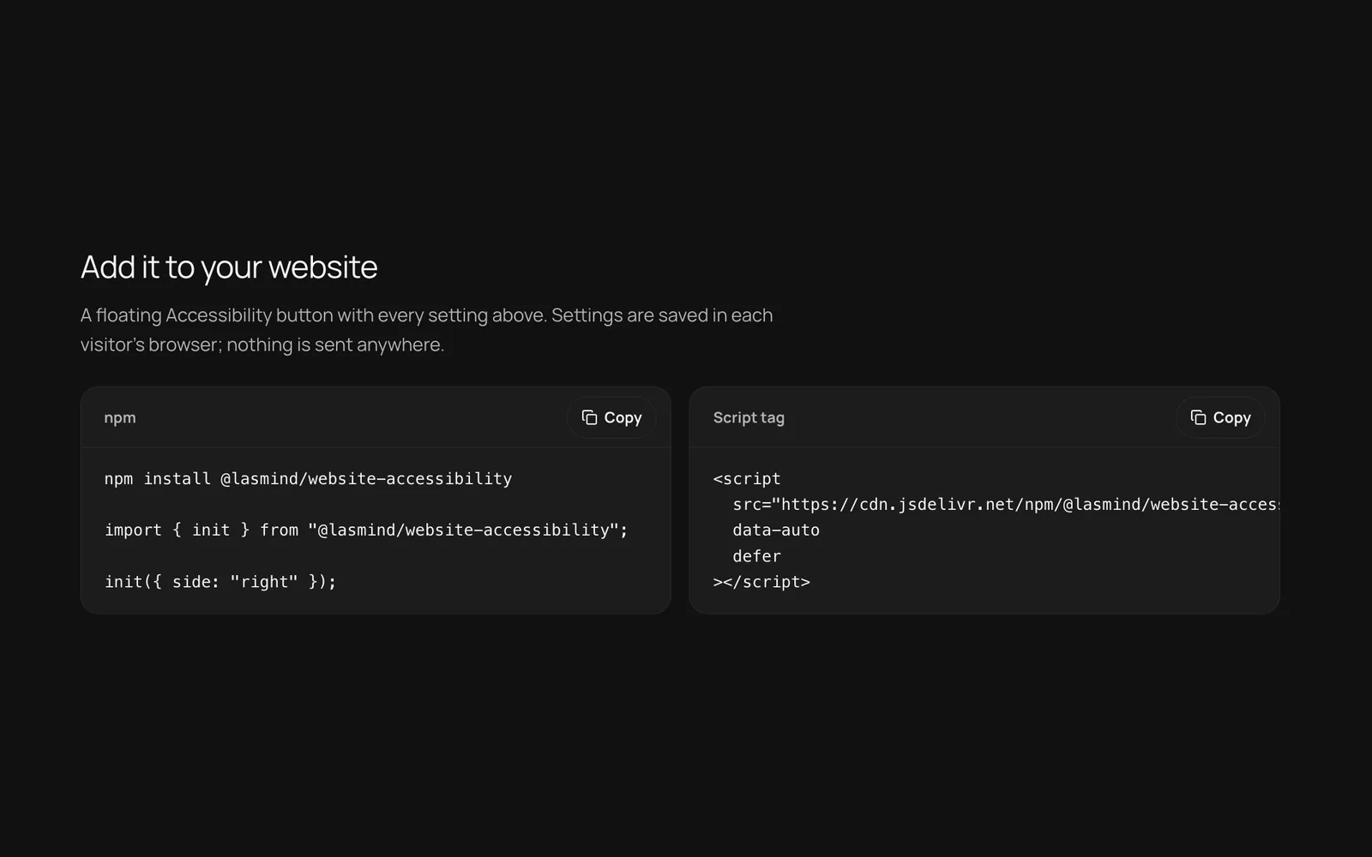Click the "Script tag" code block label
This screenshot has width=1372, height=857.
tap(749, 417)
